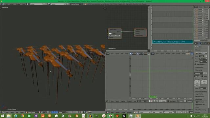Expand the Dimensions panel
Screen dimensions: 210x118
tap(199, 68)
